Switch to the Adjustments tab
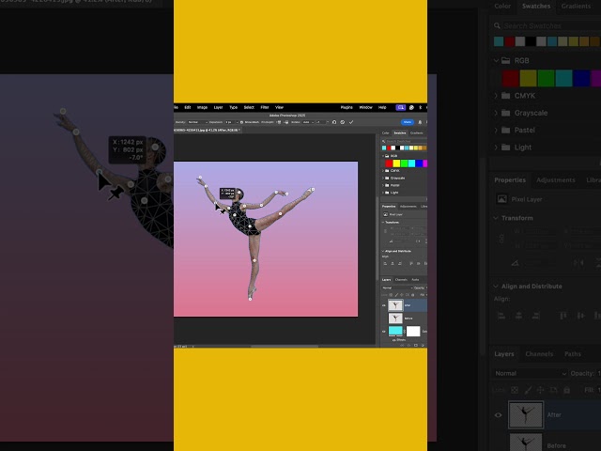 [408, 207]
